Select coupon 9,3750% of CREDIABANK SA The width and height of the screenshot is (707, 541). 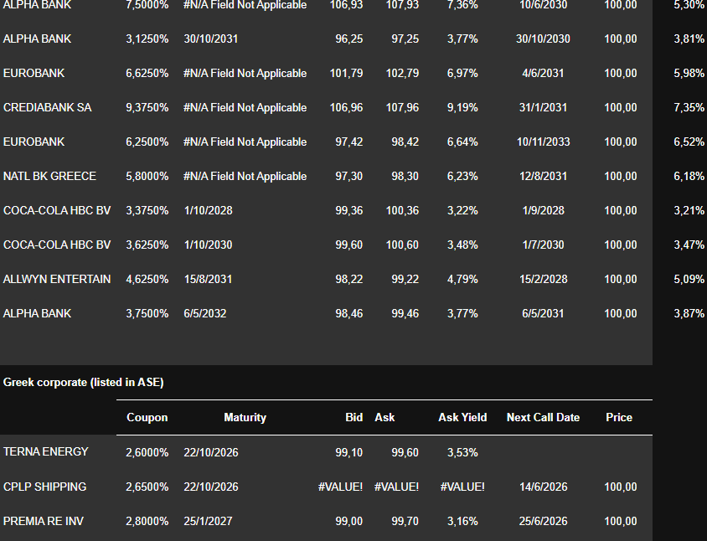click(147, 107)
